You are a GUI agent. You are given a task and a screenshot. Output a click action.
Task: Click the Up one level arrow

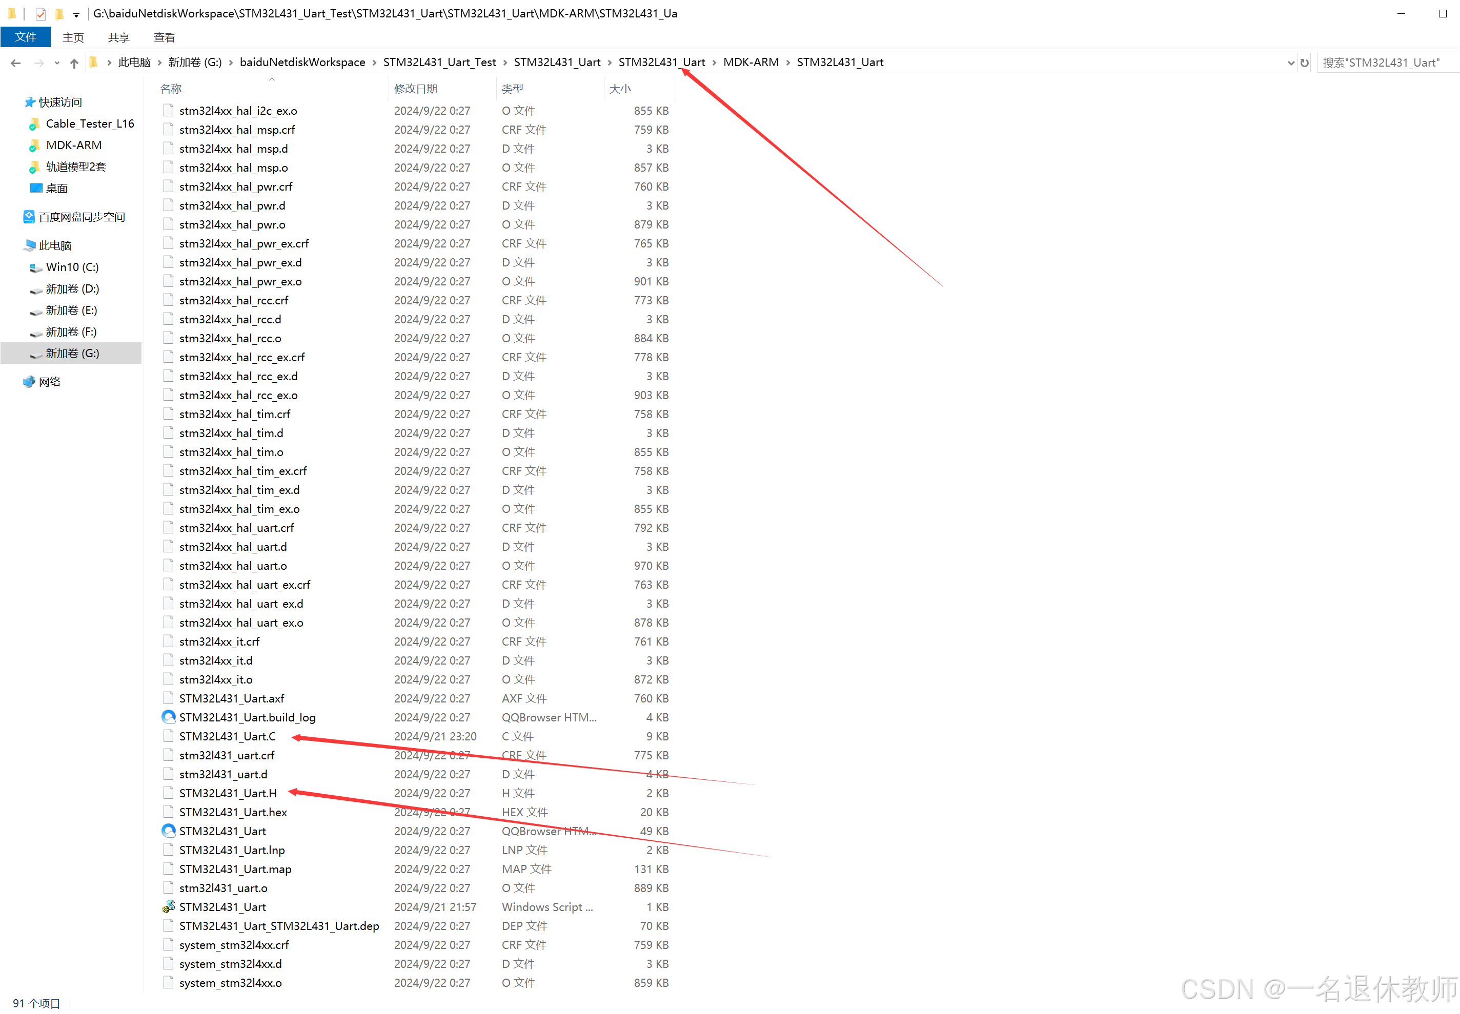coord(74,63)
